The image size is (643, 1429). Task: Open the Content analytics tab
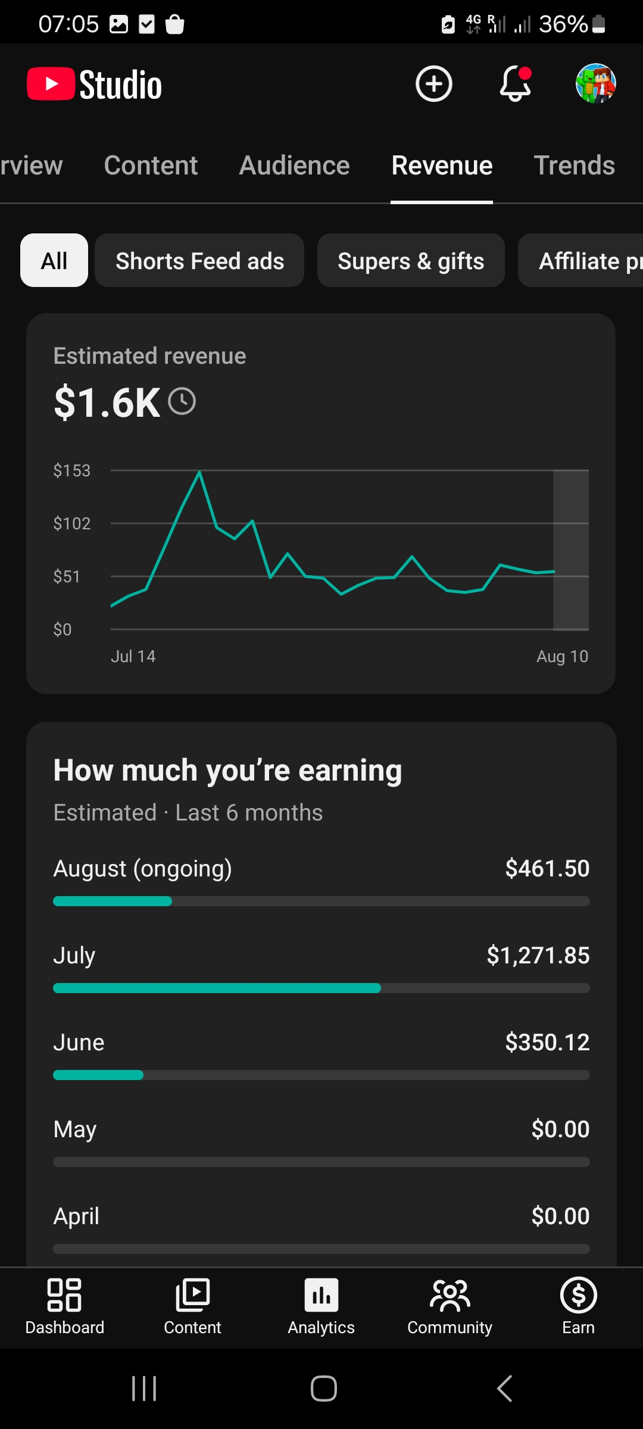tap(151, 166)
